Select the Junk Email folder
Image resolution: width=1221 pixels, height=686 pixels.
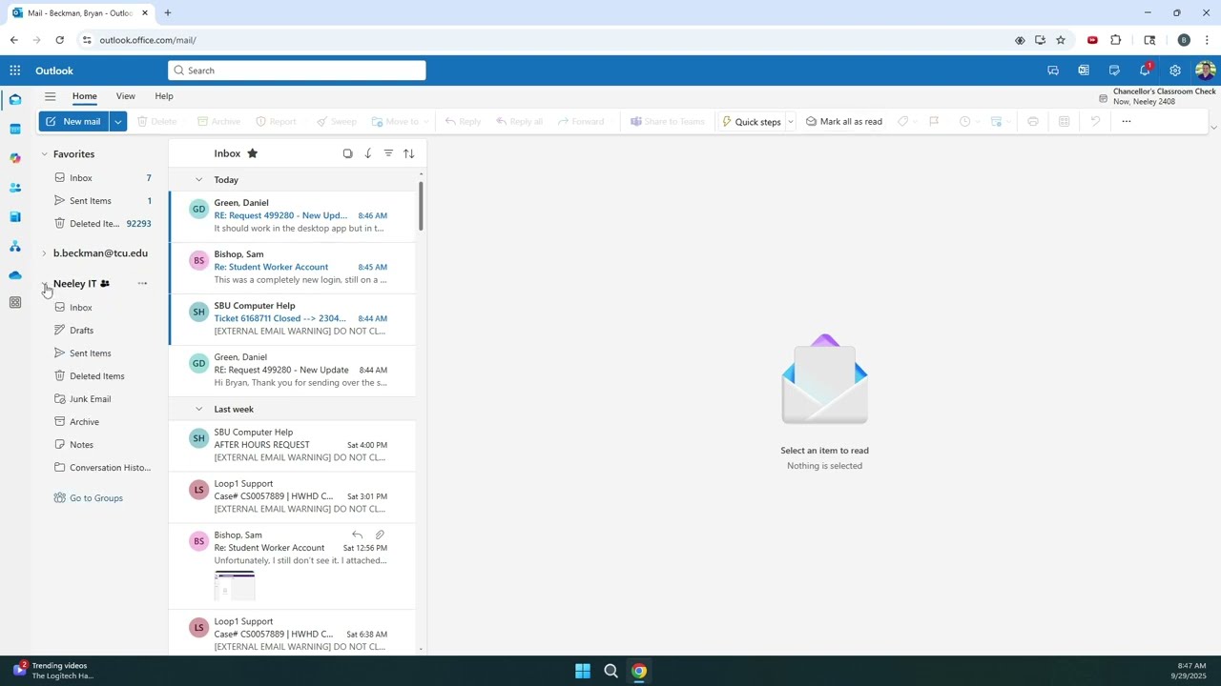point(102,399)
